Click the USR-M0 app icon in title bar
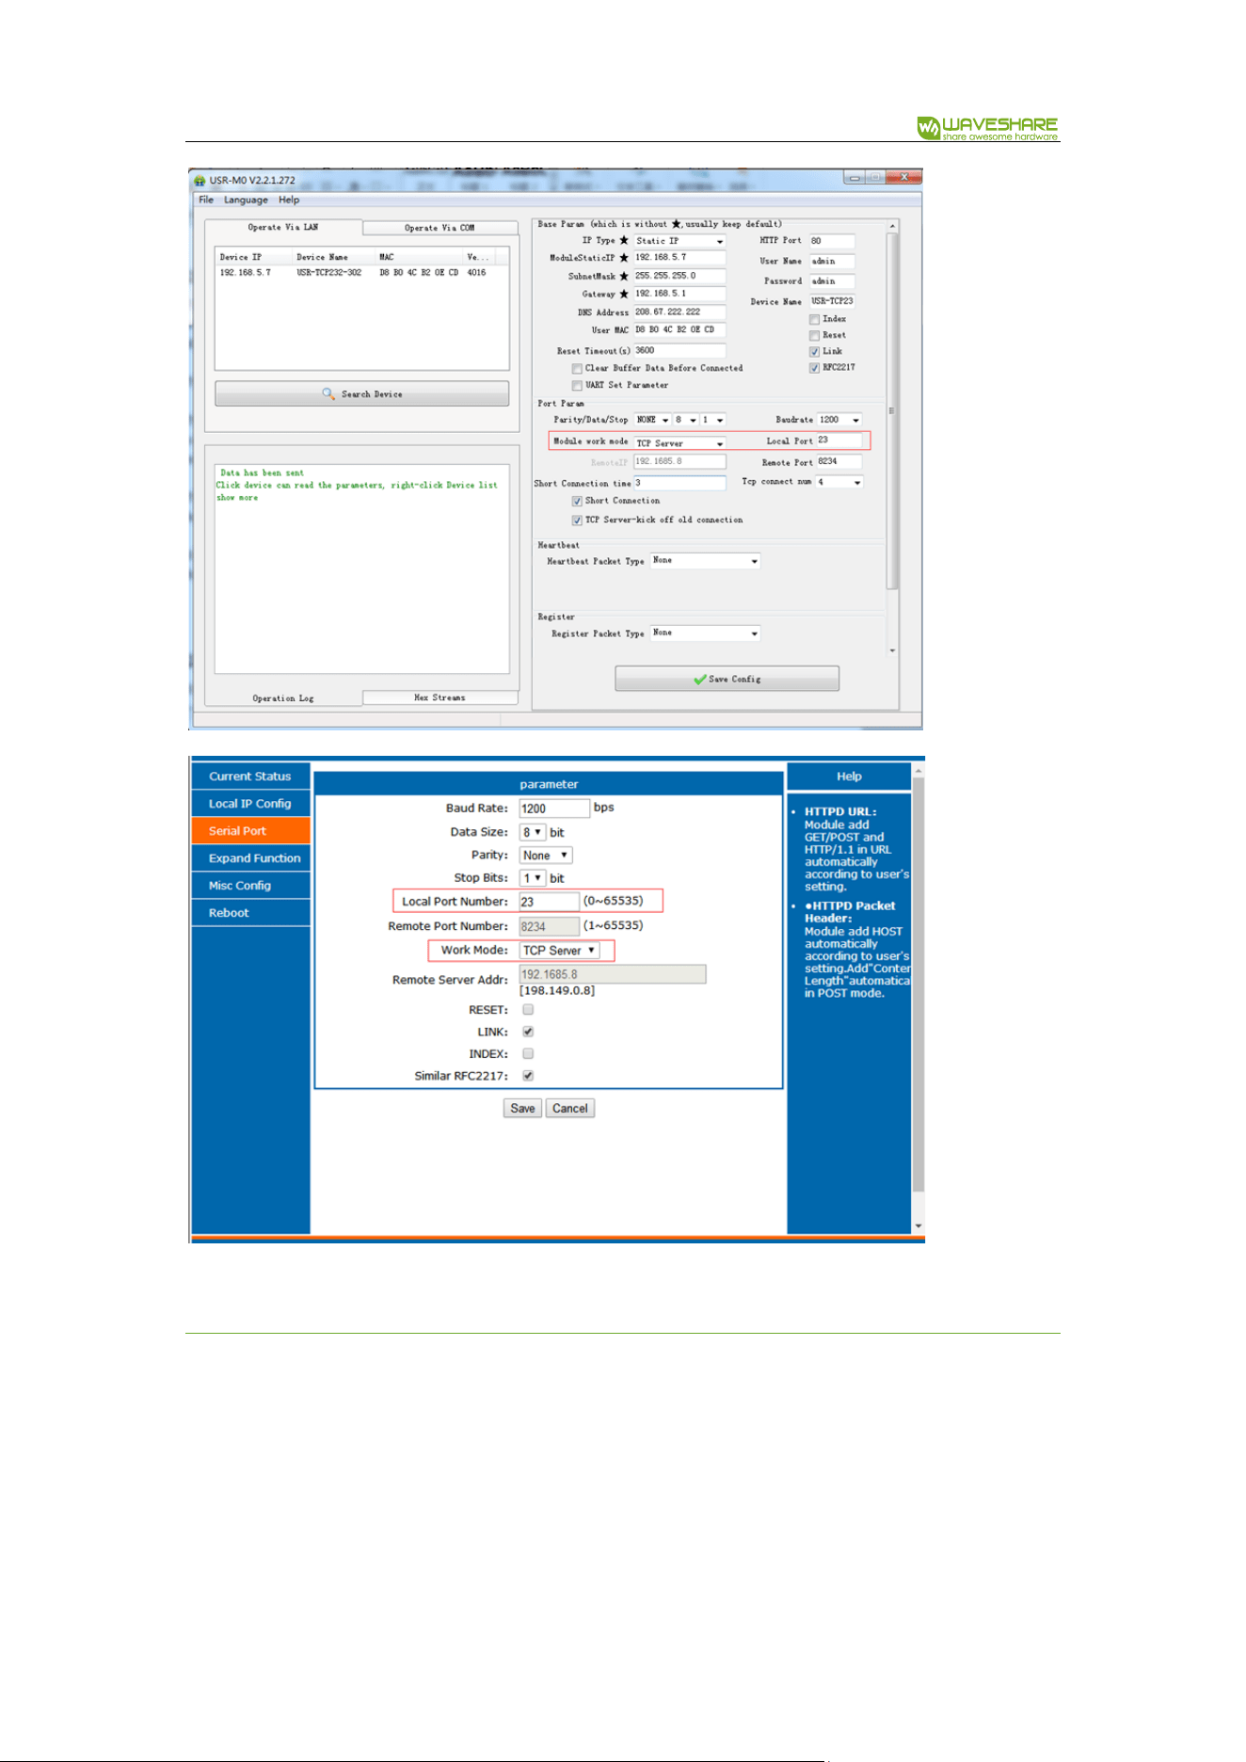Viewport: 1246px width, 1762px height. pyautogui.click(x=200, y=180)
